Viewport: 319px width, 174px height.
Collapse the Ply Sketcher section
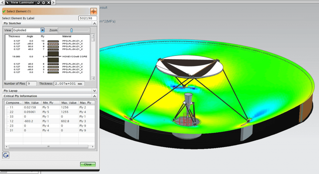point(95,23)
